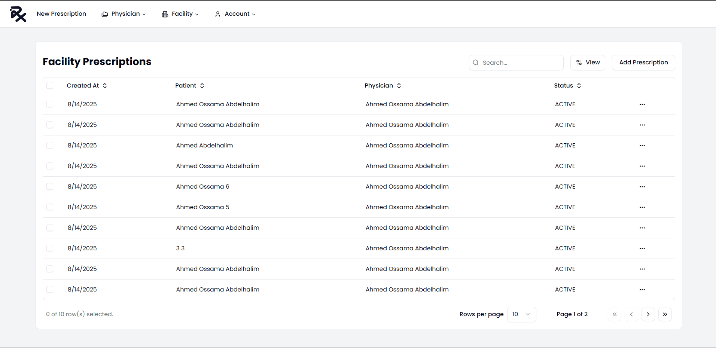This screenshot has width=716, height=348.
Task: Sort table by Status column
Action: pos(567,86)
